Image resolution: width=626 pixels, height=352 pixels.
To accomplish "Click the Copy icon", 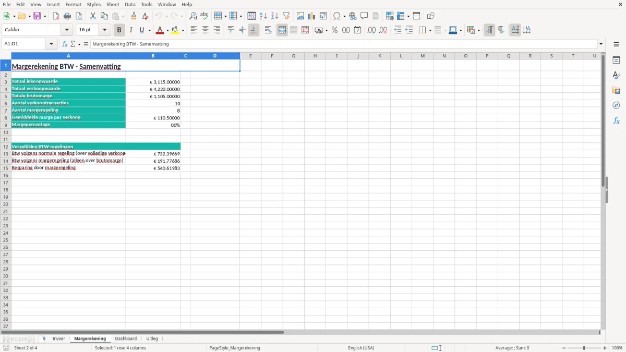I will pyautogui.click(x=104, y=16).
